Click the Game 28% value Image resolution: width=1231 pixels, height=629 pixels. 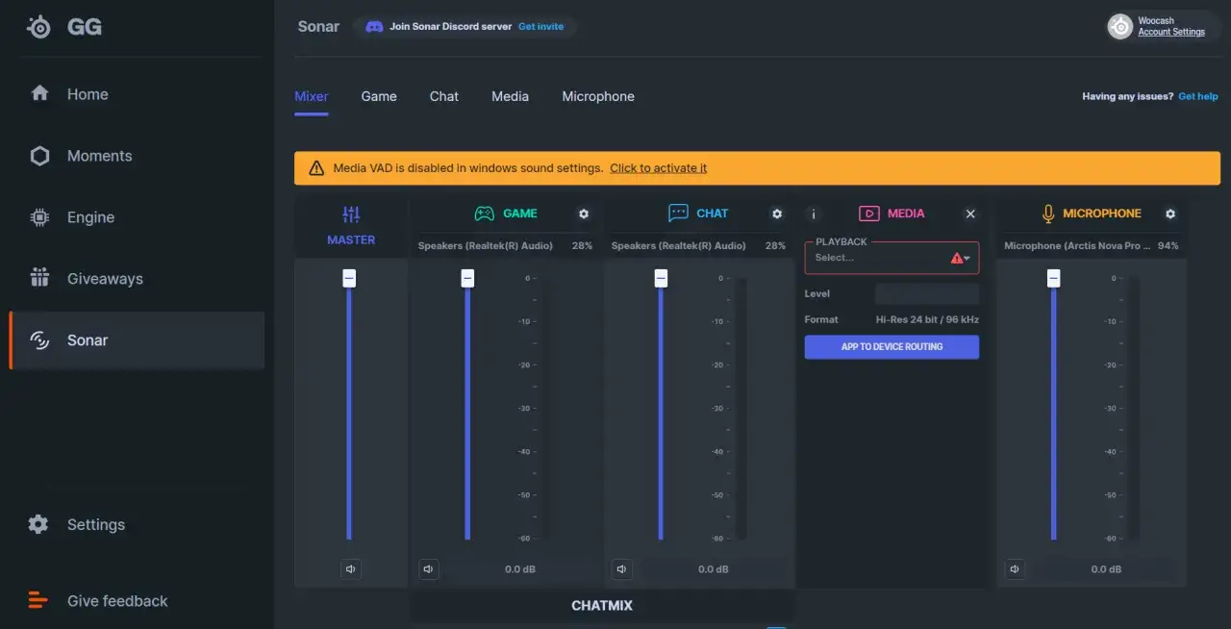pos(582,246)
